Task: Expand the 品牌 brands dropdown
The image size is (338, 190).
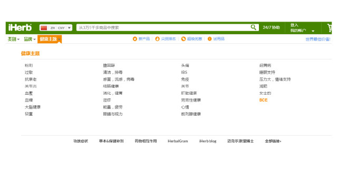Action: click(x=30, y=39)
